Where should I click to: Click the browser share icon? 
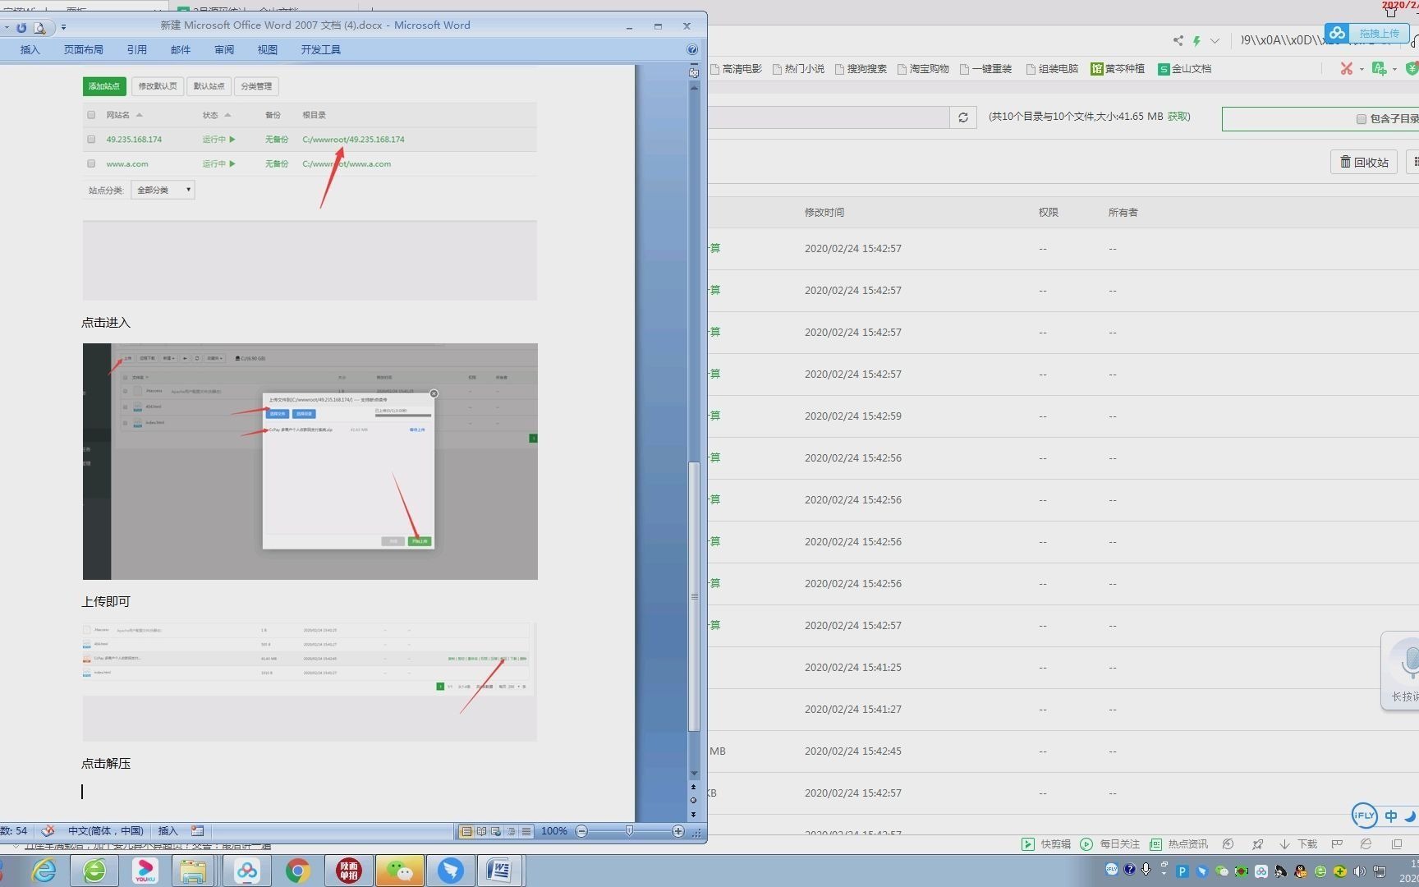click(1178, 40)
